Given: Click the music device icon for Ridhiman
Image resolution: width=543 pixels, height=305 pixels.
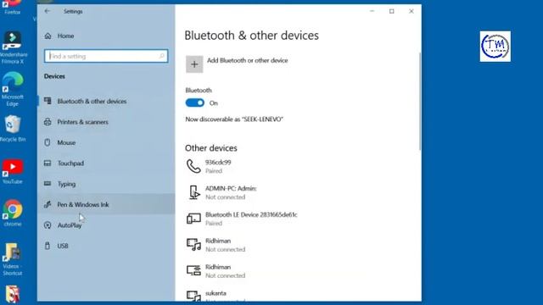Looking at the screenshot, I should (x=193, y=245).
